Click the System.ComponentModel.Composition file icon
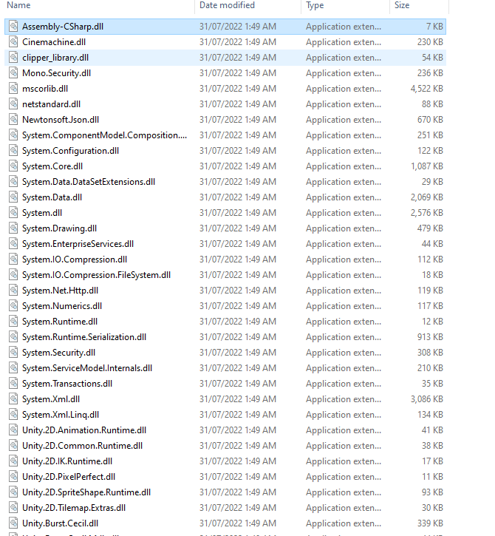The height and width of the screenshot is (536, 495). 13,135
